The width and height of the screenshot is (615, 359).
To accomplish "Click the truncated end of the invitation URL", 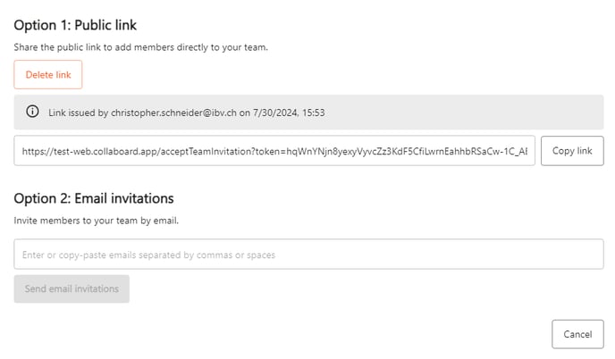I will pyautogui.click(x=519, y=151).
